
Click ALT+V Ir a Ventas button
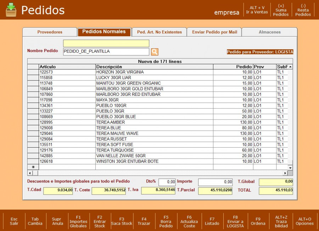(257, 10)
